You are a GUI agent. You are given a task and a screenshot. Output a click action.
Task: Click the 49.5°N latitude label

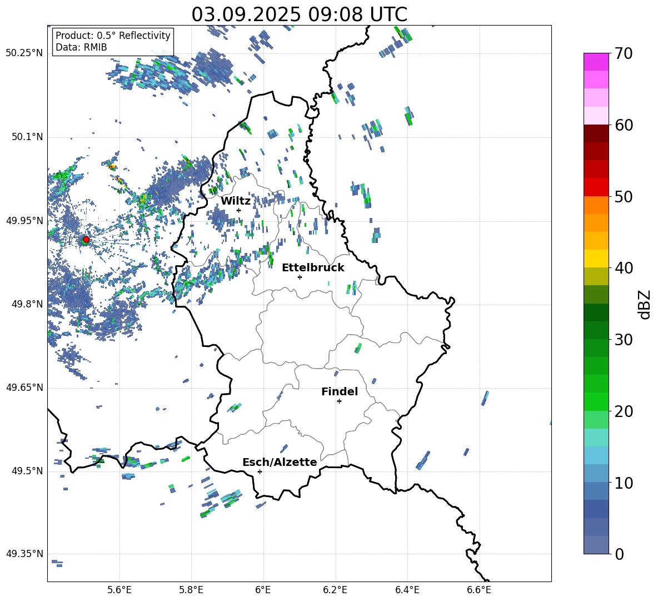(x=27, y=470)
